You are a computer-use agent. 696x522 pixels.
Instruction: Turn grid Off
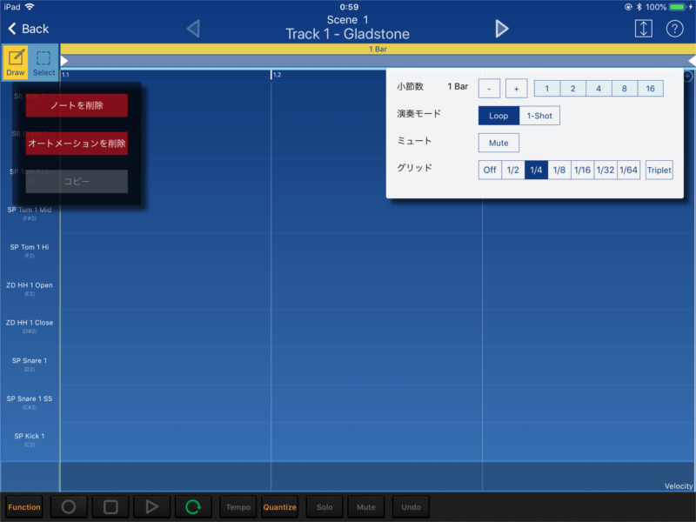[x=490, y=170]
